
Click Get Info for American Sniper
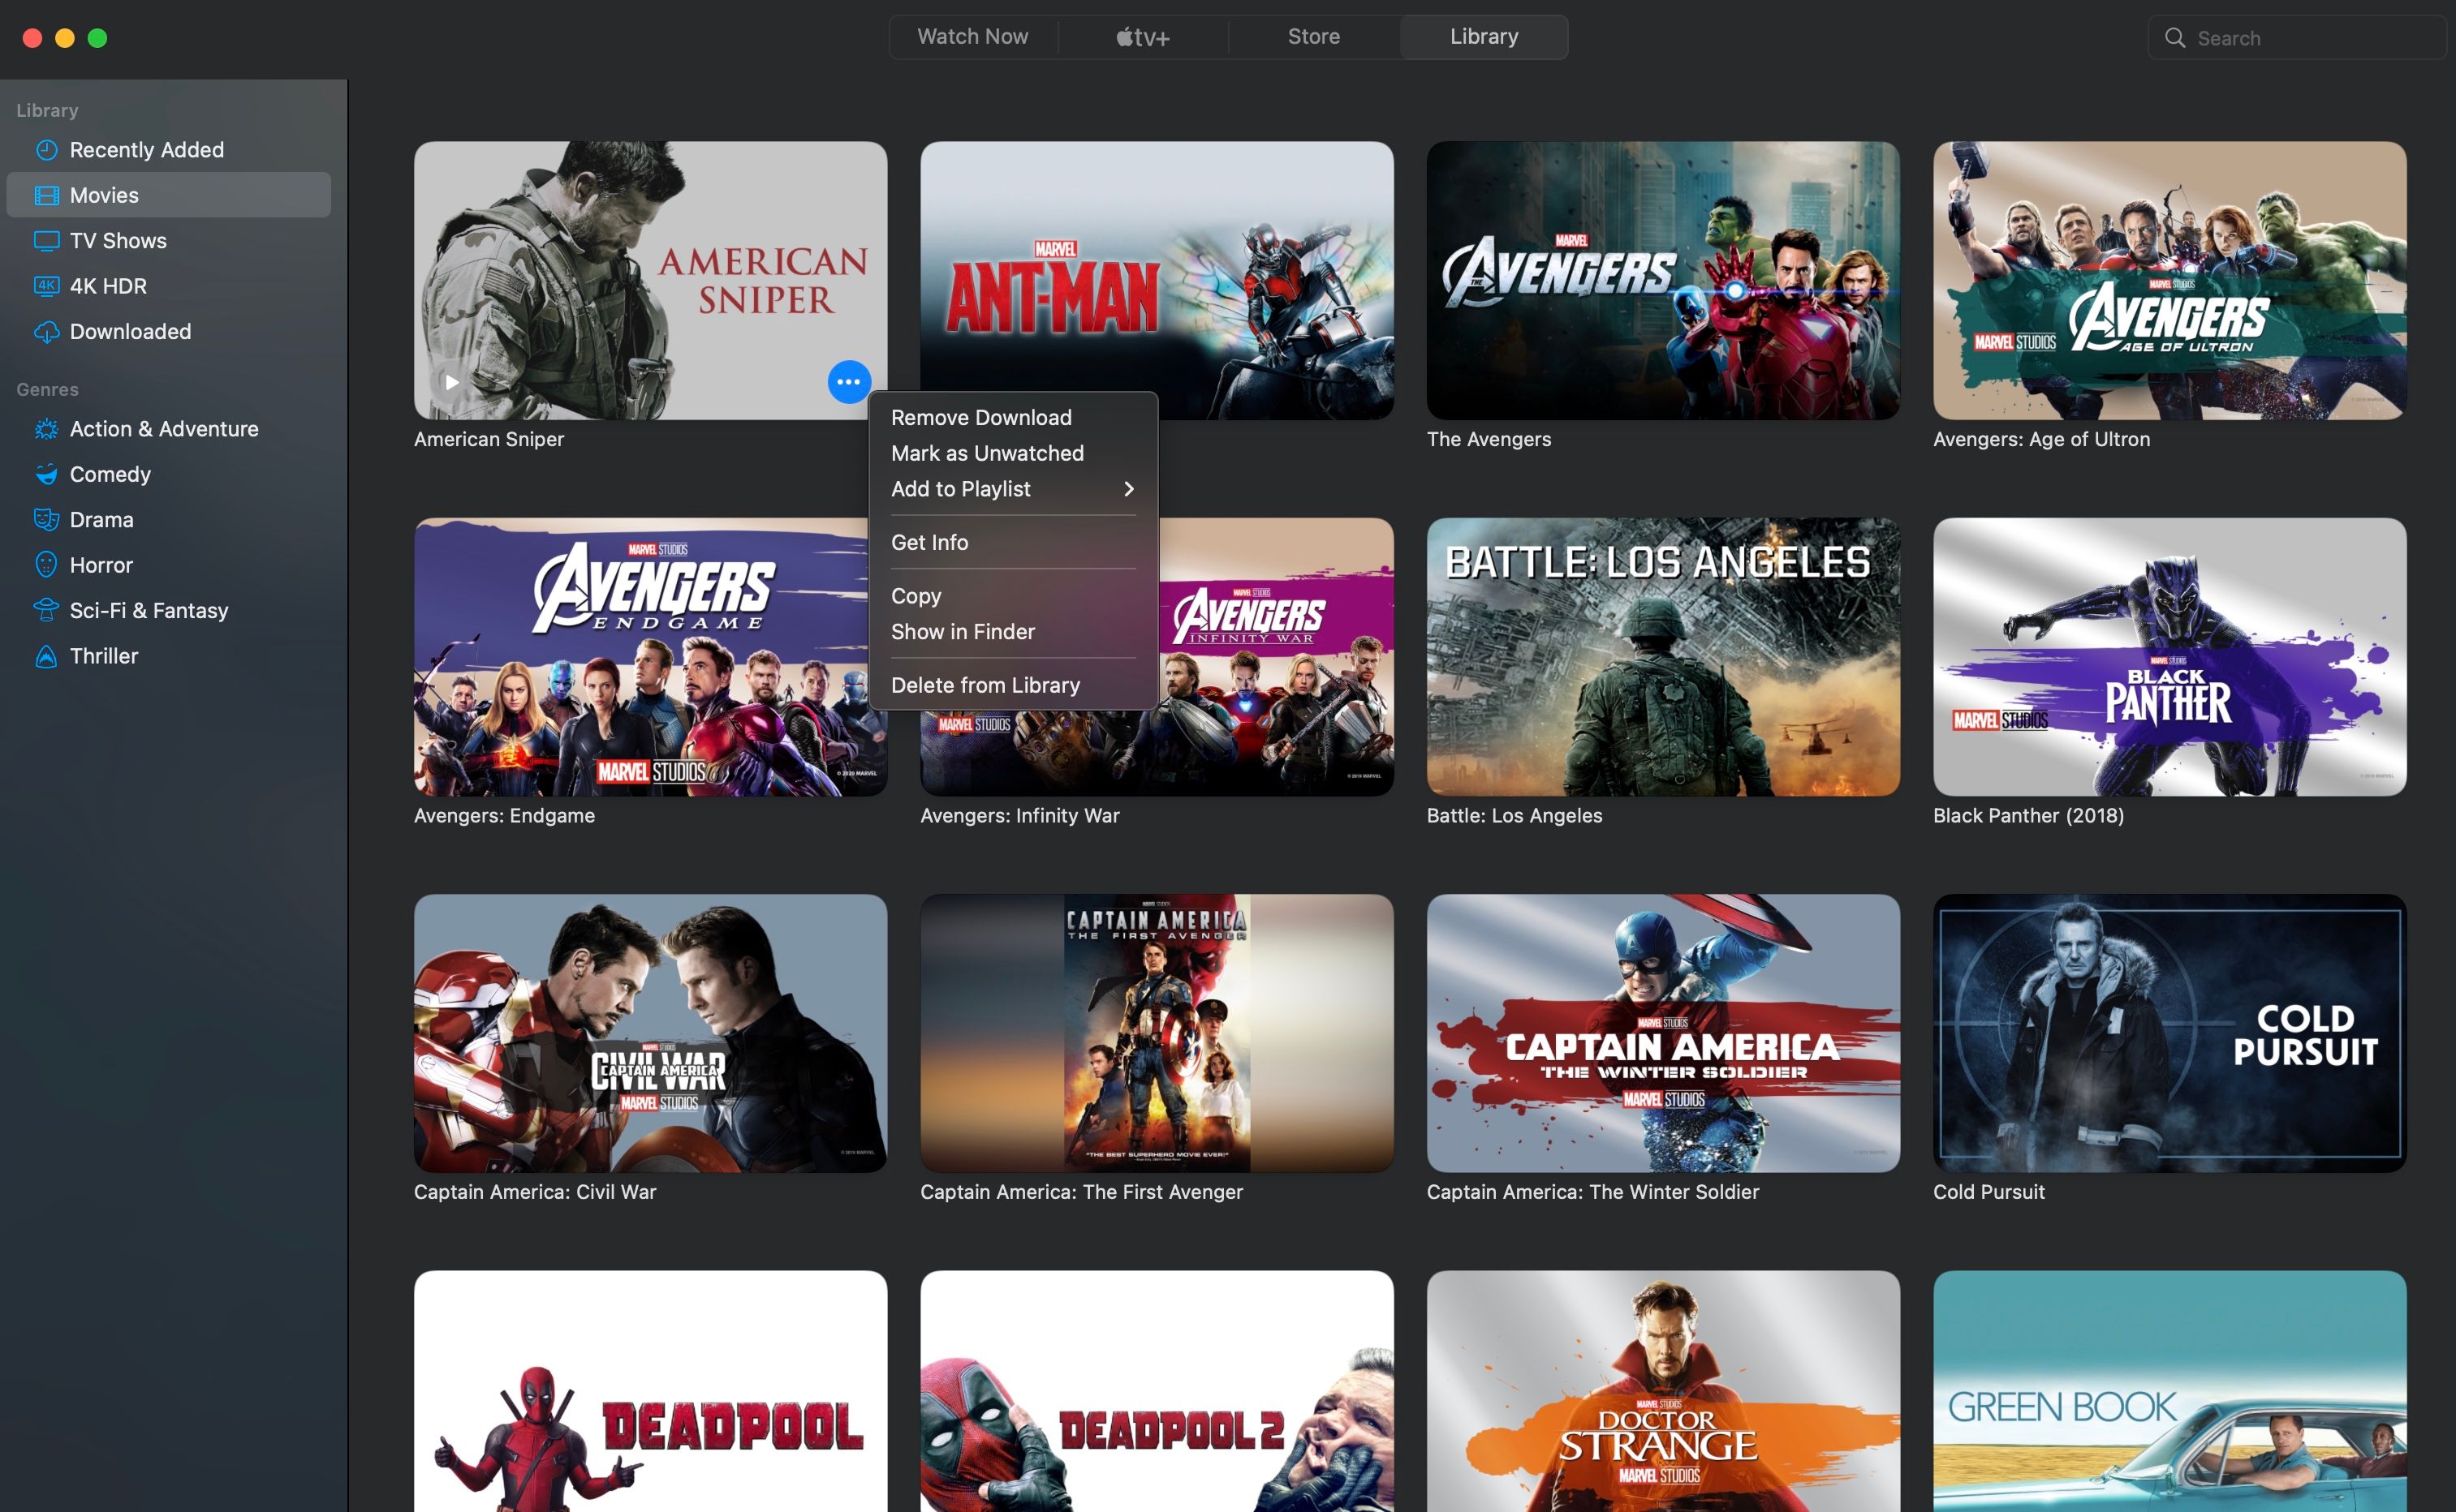(x=930, y=542)
